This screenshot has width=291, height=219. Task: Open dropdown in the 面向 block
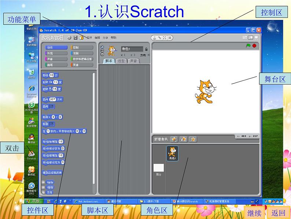52,107
